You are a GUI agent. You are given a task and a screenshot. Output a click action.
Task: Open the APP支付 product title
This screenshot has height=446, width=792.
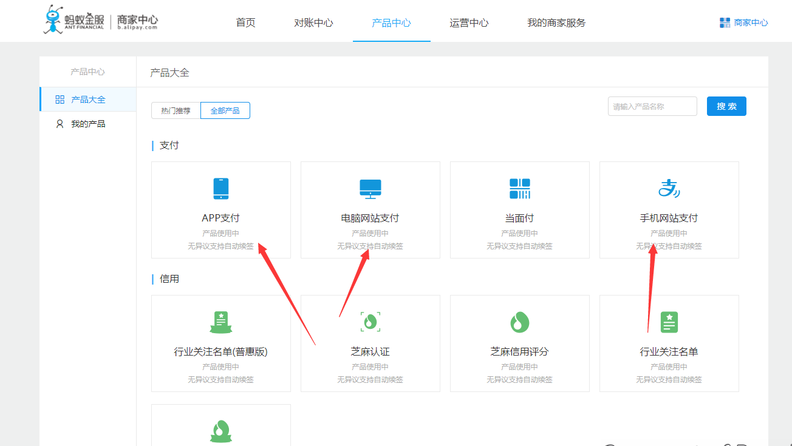pyautogui.click(x=221, y=218)
